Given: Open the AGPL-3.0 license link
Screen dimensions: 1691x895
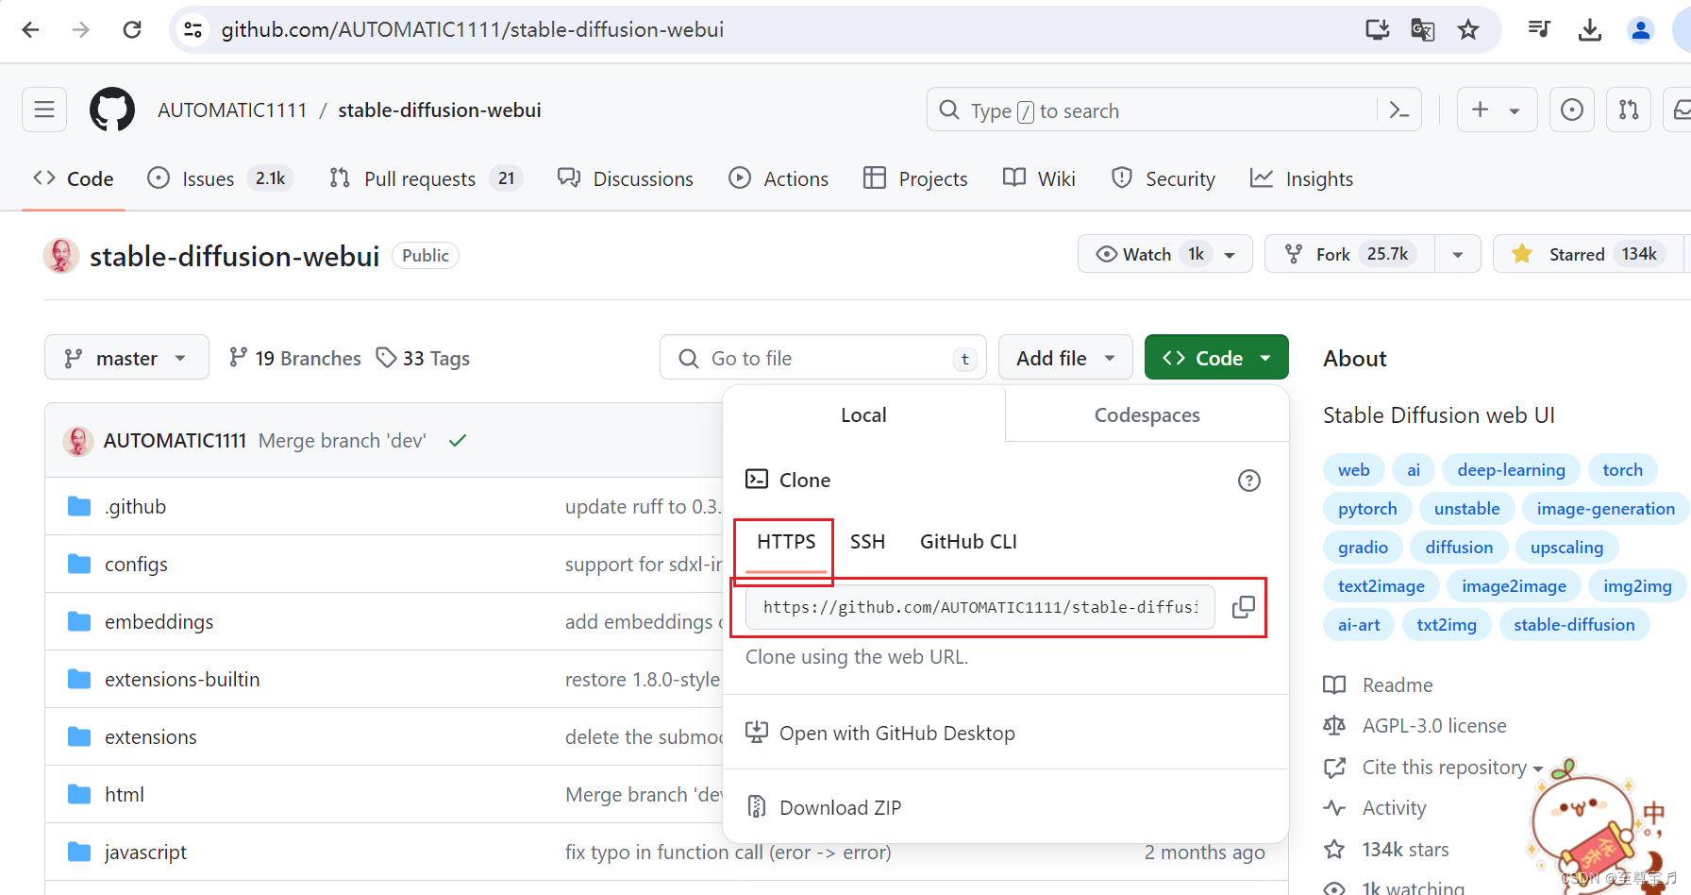Looking at the screenshot, I should 1415,726.
